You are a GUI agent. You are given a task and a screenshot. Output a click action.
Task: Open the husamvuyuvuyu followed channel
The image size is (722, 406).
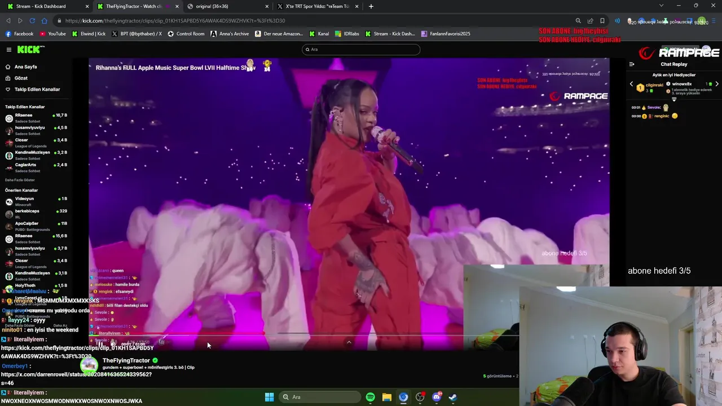click(x=36, y=130)
